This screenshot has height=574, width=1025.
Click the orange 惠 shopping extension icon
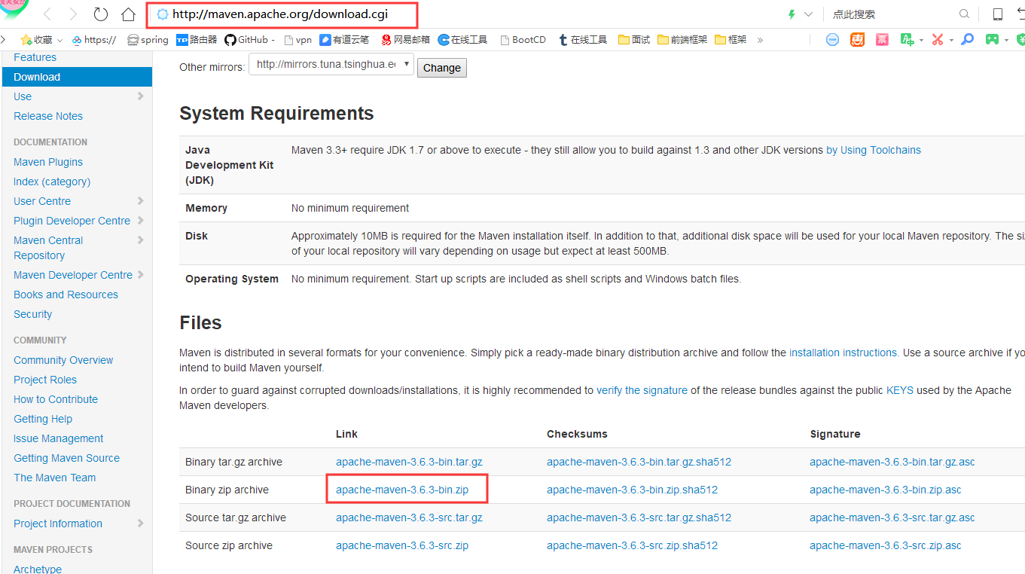click(858, 40)
